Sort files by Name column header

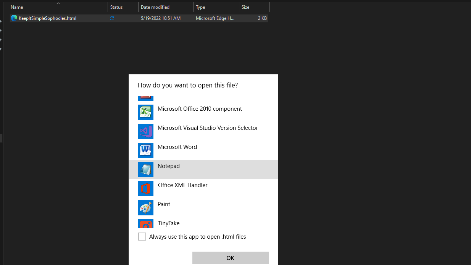click(58, 7)
